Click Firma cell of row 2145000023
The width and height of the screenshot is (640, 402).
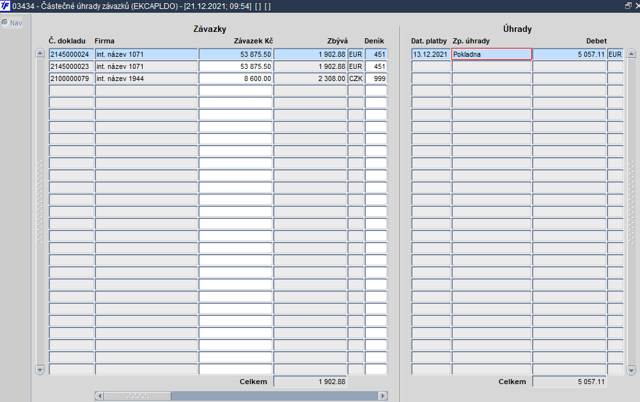pos(146,66)
